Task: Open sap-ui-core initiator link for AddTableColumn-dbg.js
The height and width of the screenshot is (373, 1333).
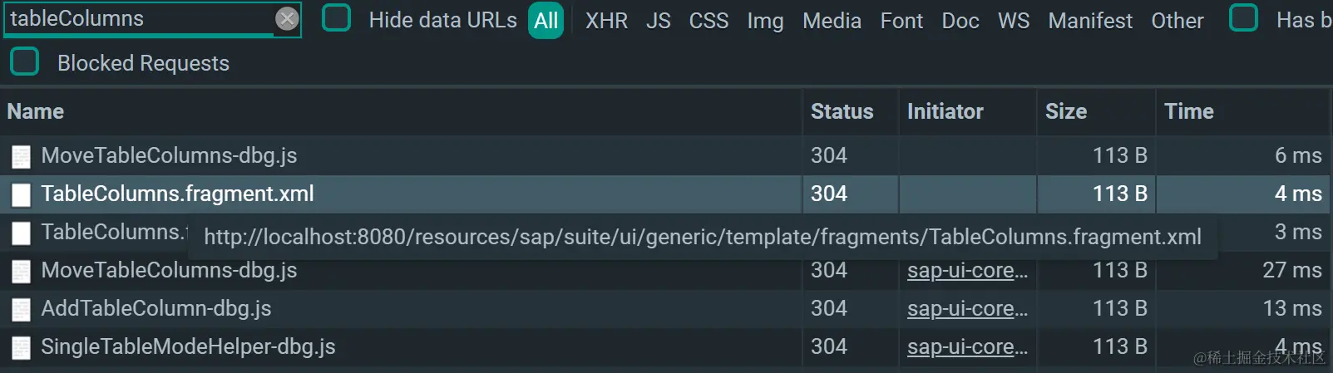Action: pos(967,308)
